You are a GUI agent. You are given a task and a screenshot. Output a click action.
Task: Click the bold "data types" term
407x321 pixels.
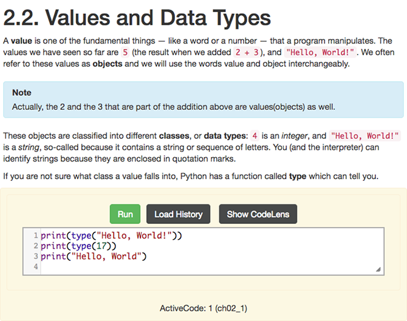tap(224, 135)
